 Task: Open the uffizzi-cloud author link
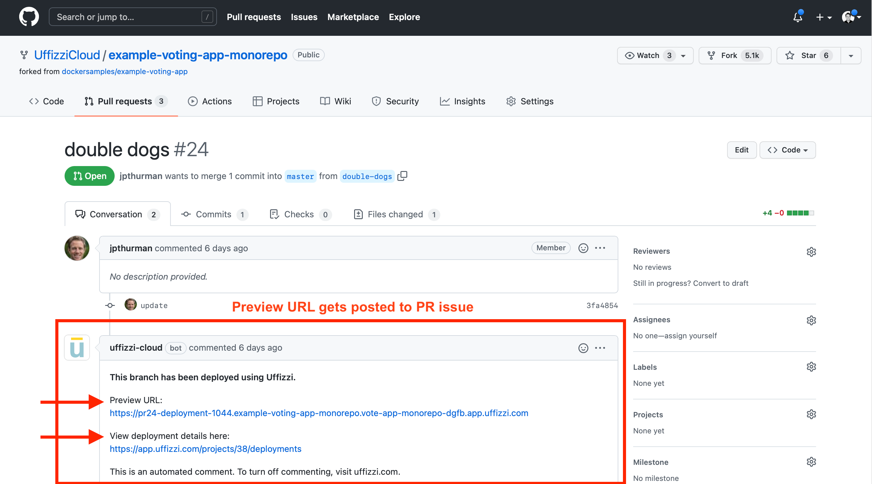[136, 347]
